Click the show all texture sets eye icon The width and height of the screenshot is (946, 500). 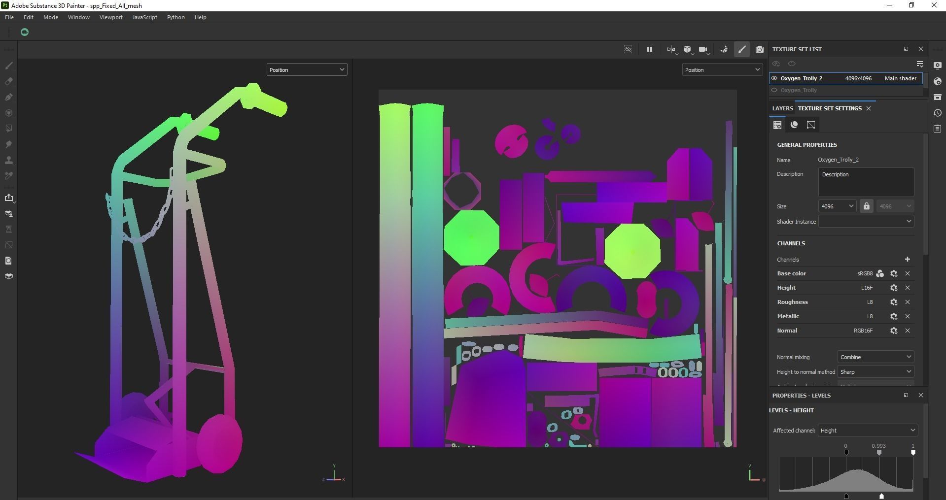776,64
